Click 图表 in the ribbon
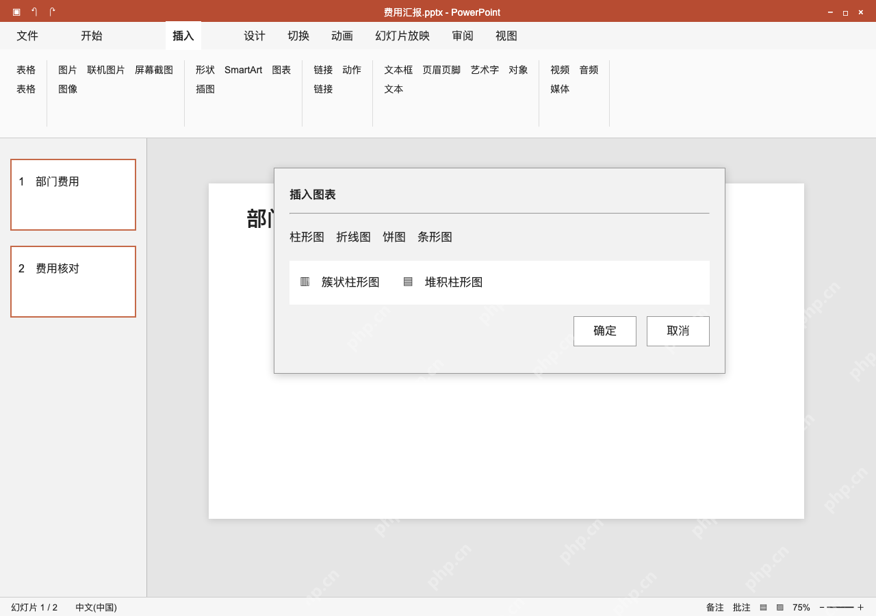Screen dimensions: 876x616 pos(281,70)
